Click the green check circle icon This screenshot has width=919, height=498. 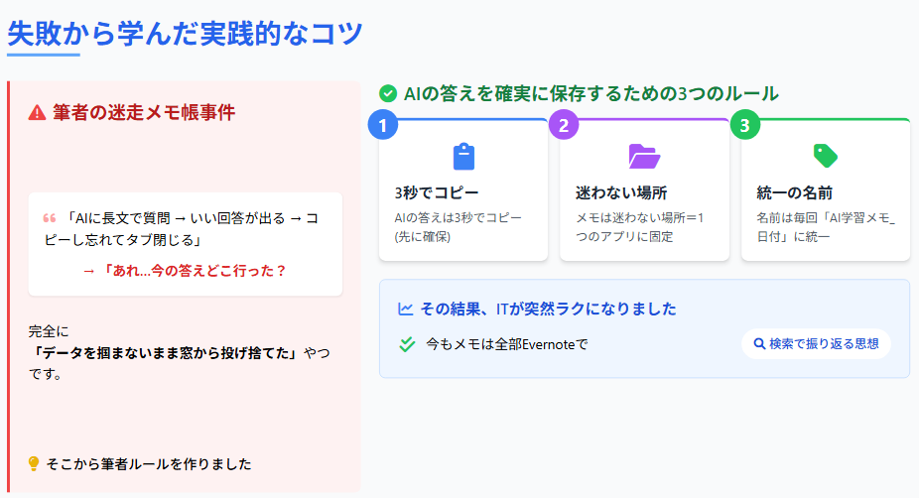pyautogui.click(x=388, y=93)
